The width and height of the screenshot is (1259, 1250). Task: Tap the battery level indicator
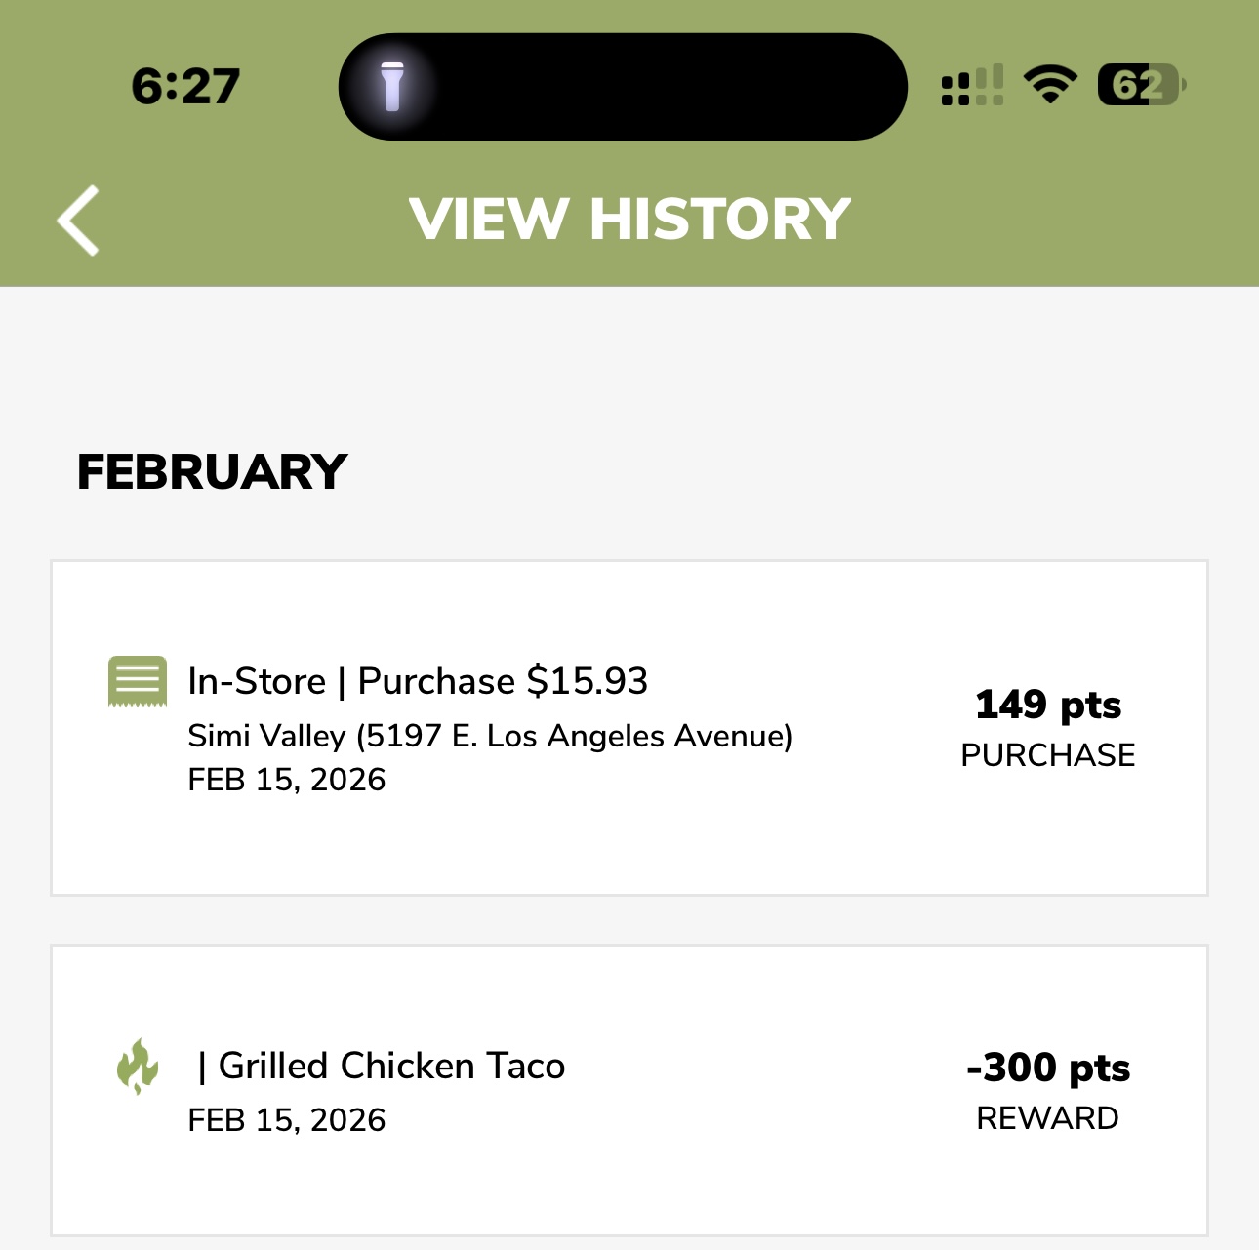pyautogui.click(x=1140, y=85)
